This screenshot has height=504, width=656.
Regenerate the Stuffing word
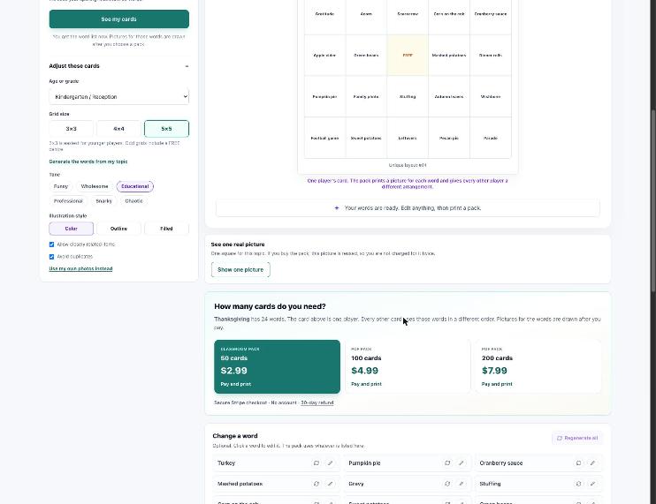578,484
